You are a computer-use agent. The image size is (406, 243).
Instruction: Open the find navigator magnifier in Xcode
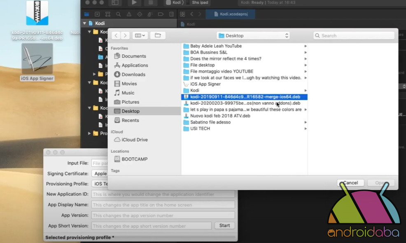[x=118, y=14]
